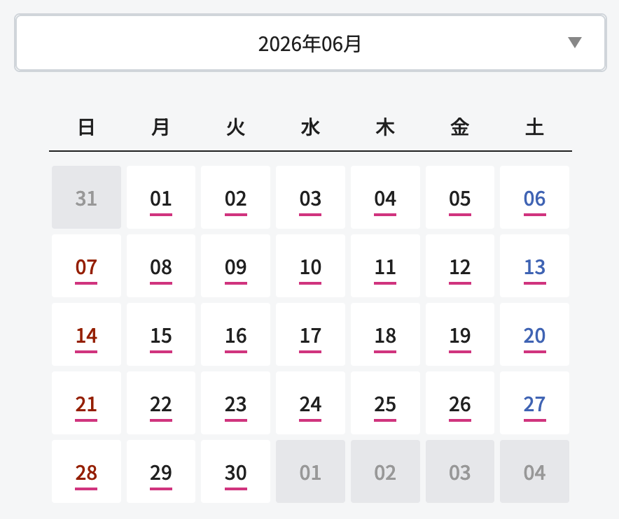Select Saturday June 27
619x519 pixels.
pos(534,403)
